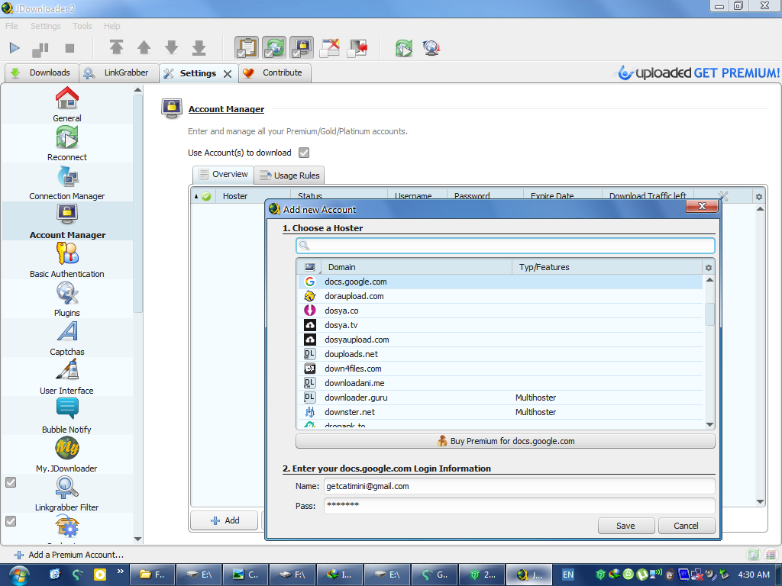Viewport: 782px width, 586px height.
Task: Switch to the Downloads tab
Action: 41,72
